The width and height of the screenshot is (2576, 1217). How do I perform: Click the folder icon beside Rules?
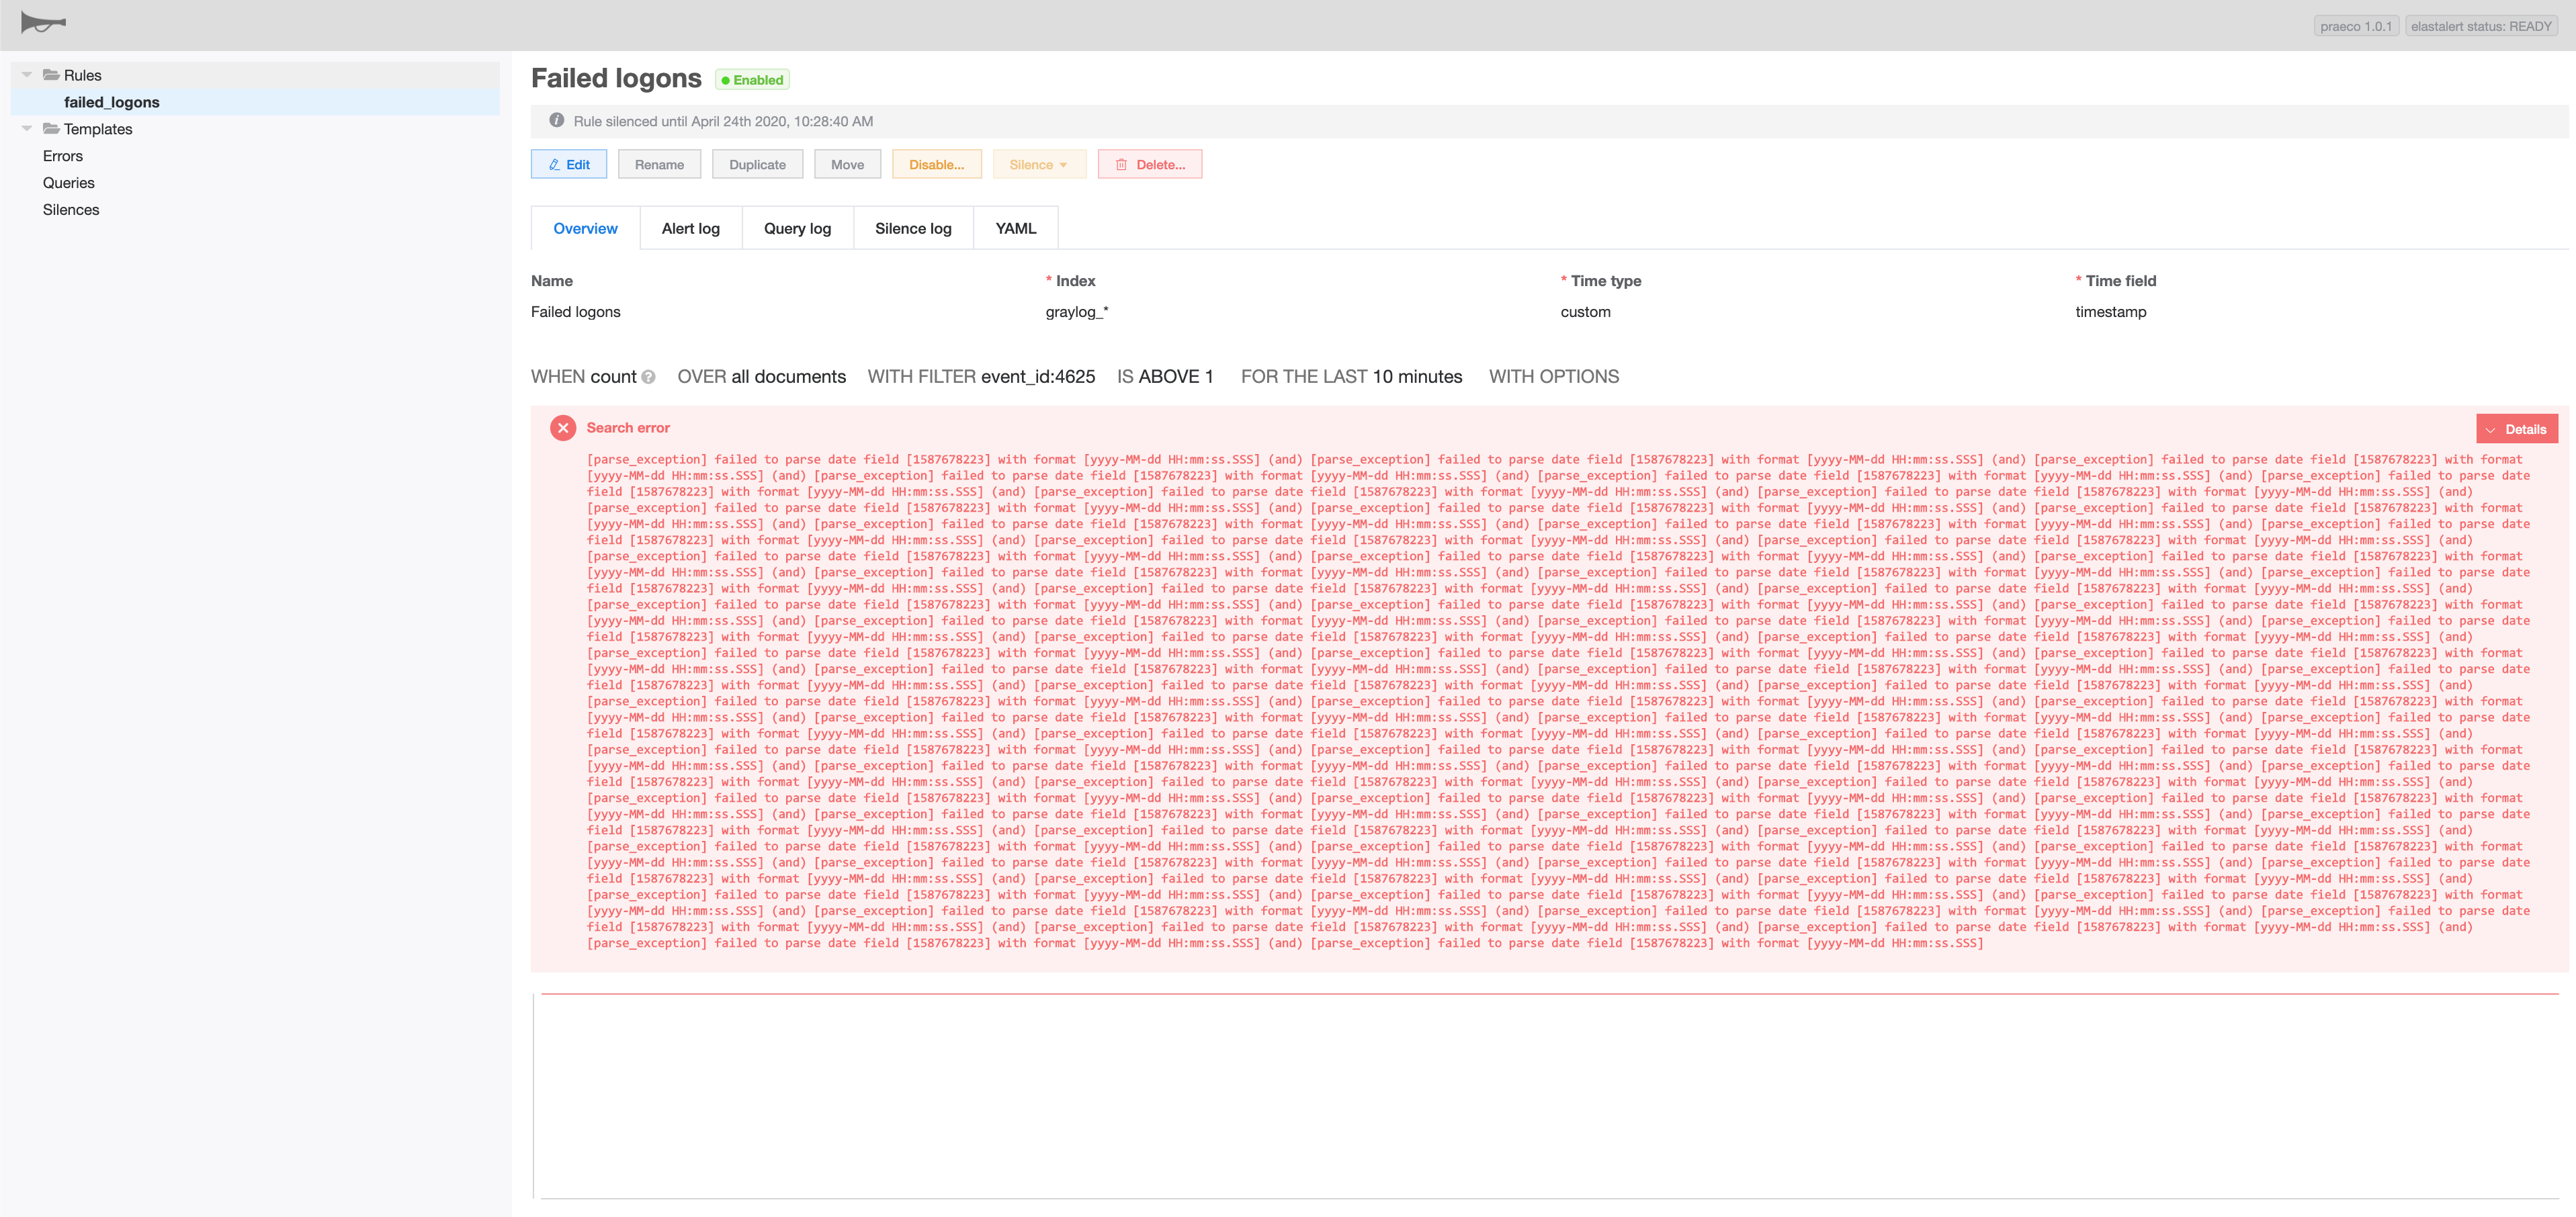[50, 75]
